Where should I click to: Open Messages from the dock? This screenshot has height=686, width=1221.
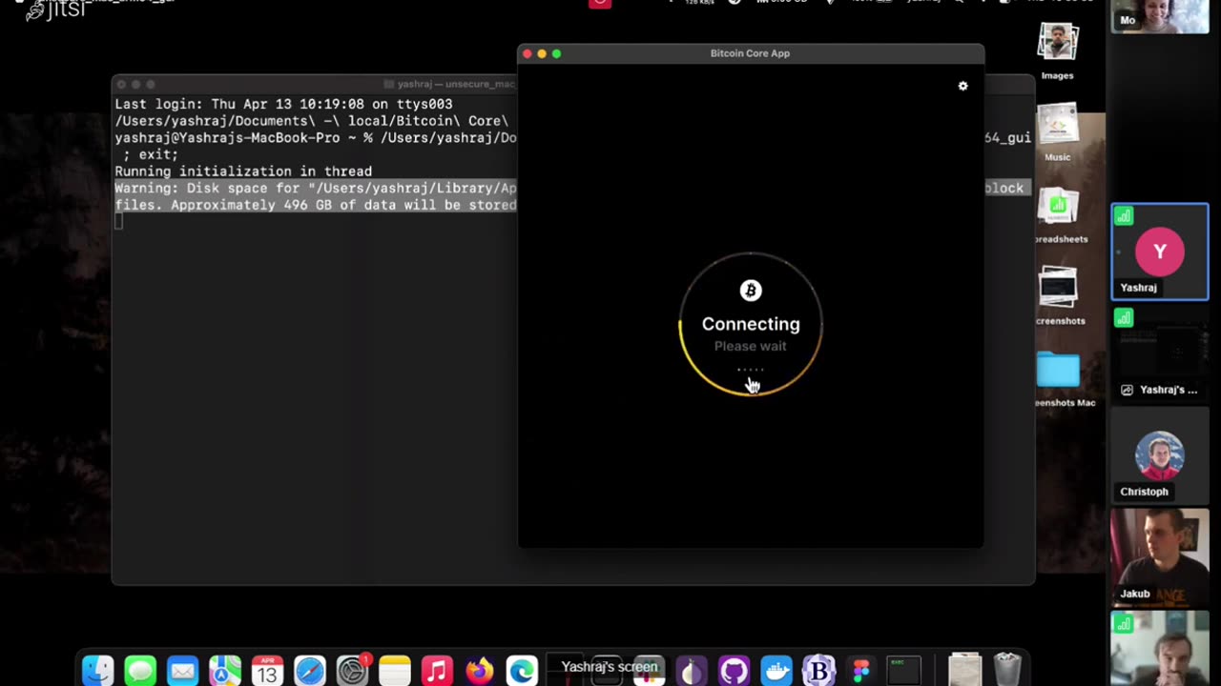click(x=140, y=671)
